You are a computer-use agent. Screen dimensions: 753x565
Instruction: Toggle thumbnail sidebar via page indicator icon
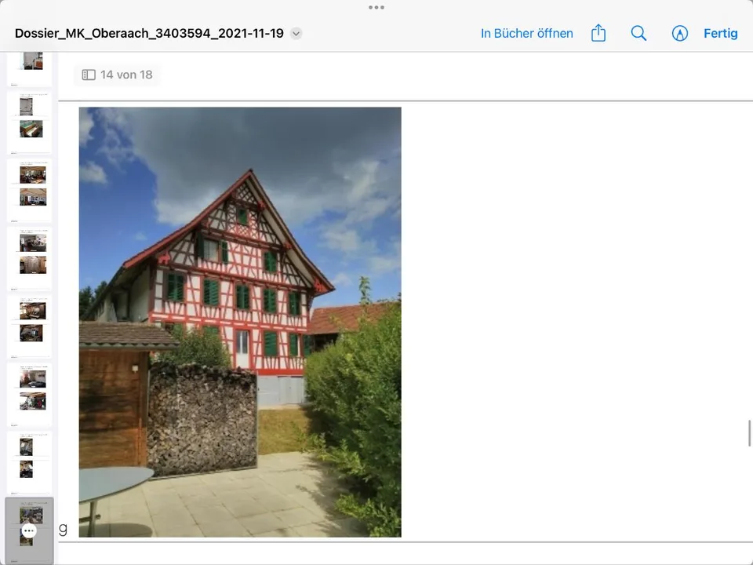[x=89, y=75]
